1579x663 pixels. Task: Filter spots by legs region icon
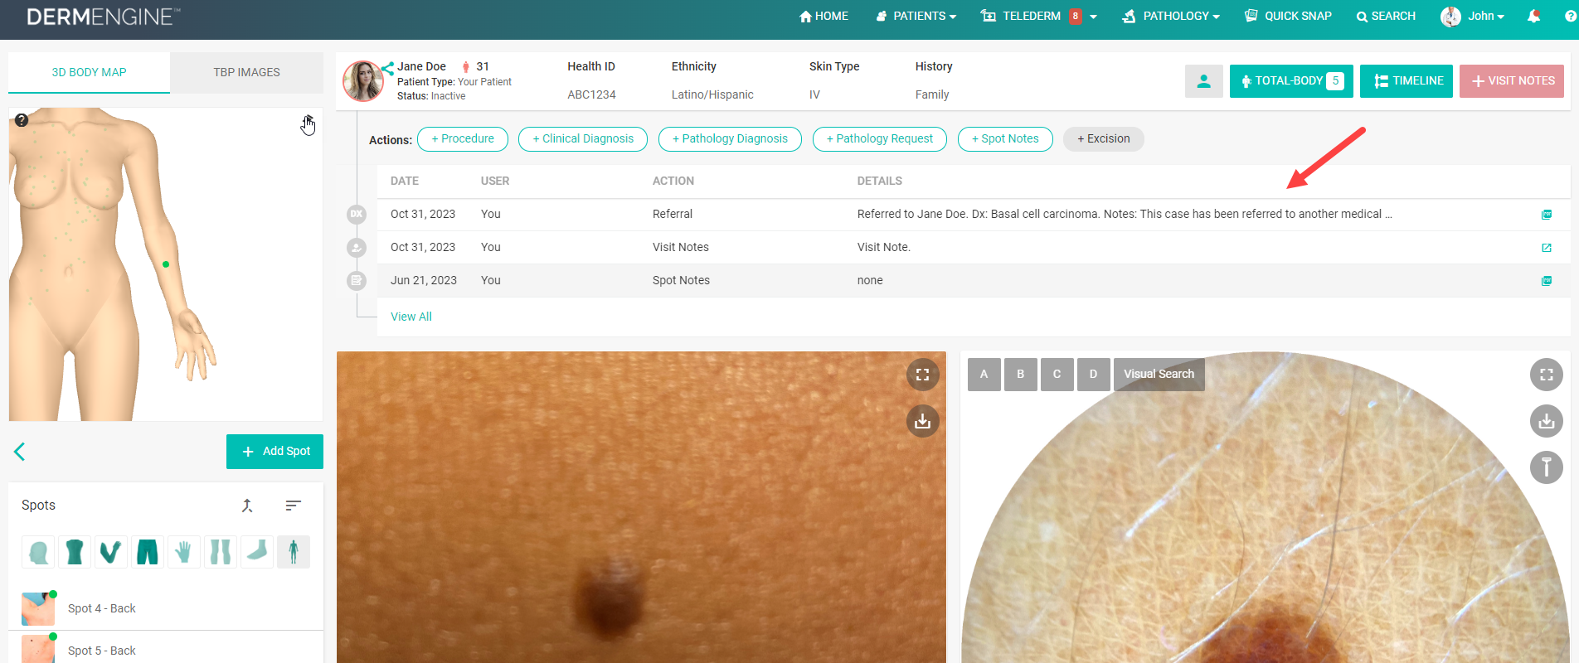pos(221,552)
